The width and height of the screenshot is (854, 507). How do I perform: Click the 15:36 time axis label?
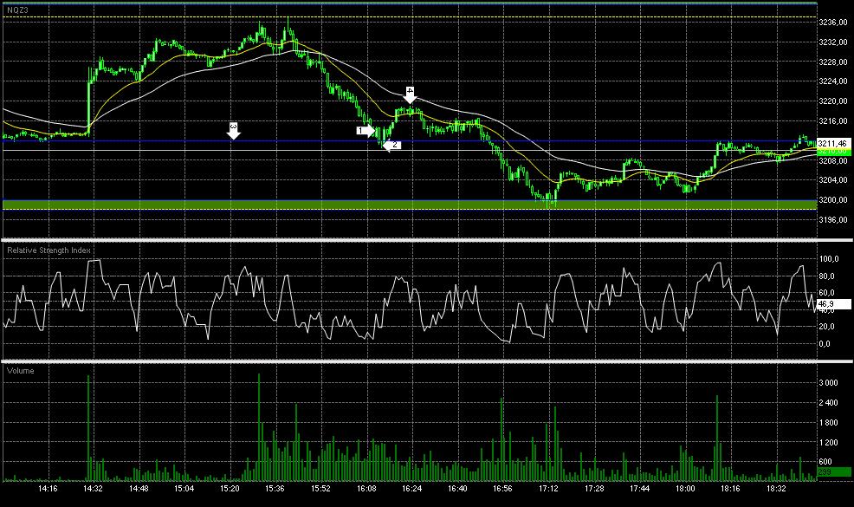pos(275,489)
